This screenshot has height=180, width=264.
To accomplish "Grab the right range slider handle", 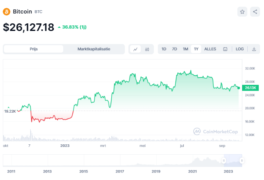I will [x=242, y=161].
